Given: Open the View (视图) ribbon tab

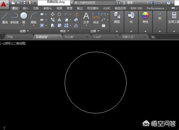Looking at the screenshot, I should [x=59, y=8].
